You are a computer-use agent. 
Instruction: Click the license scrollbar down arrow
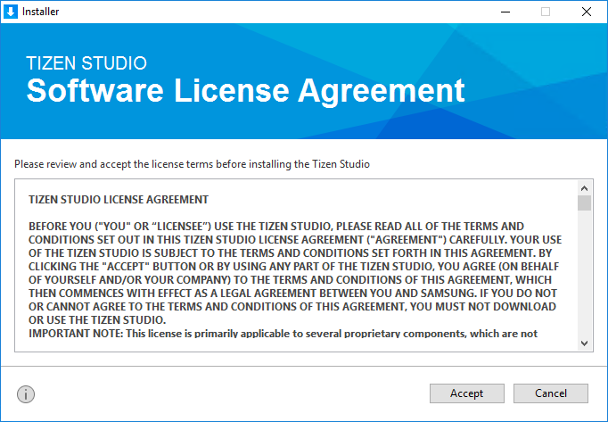click(x=584, y=343)
